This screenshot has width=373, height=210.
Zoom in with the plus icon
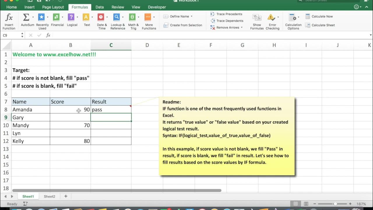coord(350,204)
